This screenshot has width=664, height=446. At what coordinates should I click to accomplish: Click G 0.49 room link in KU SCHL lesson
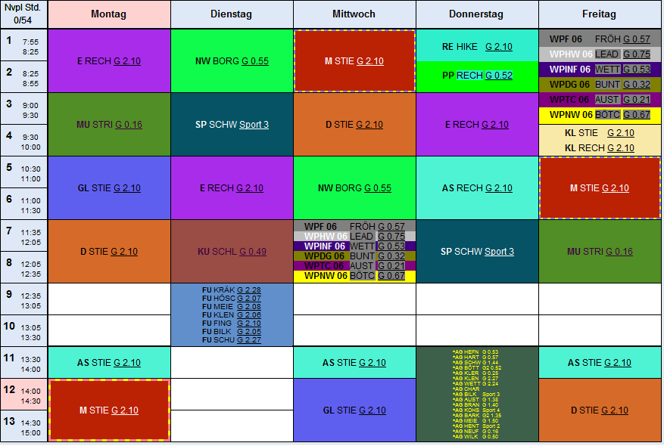[x=253, y=252]
